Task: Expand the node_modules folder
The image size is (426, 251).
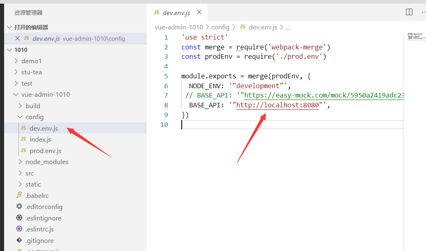Action: 20,162
